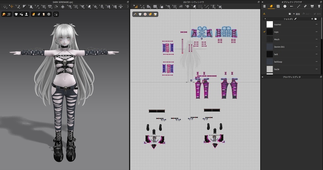323x170 pixels.
Task: Toggle Show Avatar person icon in 3D view
Action: click(26, 14)
